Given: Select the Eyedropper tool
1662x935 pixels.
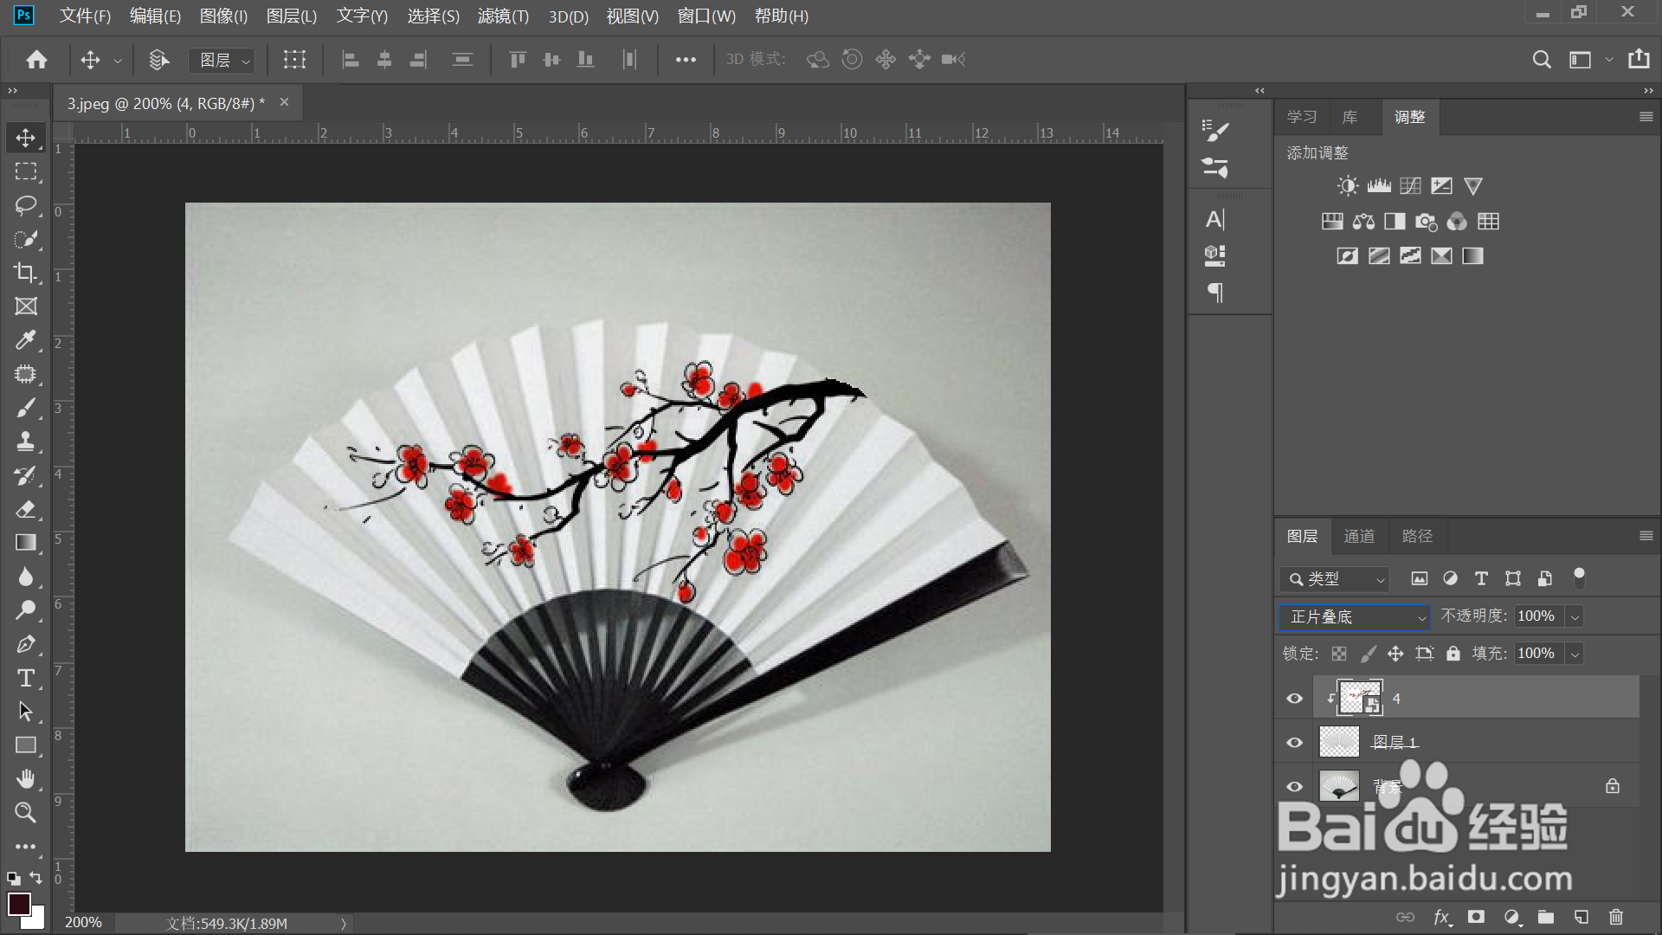Looking at the screenshot, I should 25,340.
